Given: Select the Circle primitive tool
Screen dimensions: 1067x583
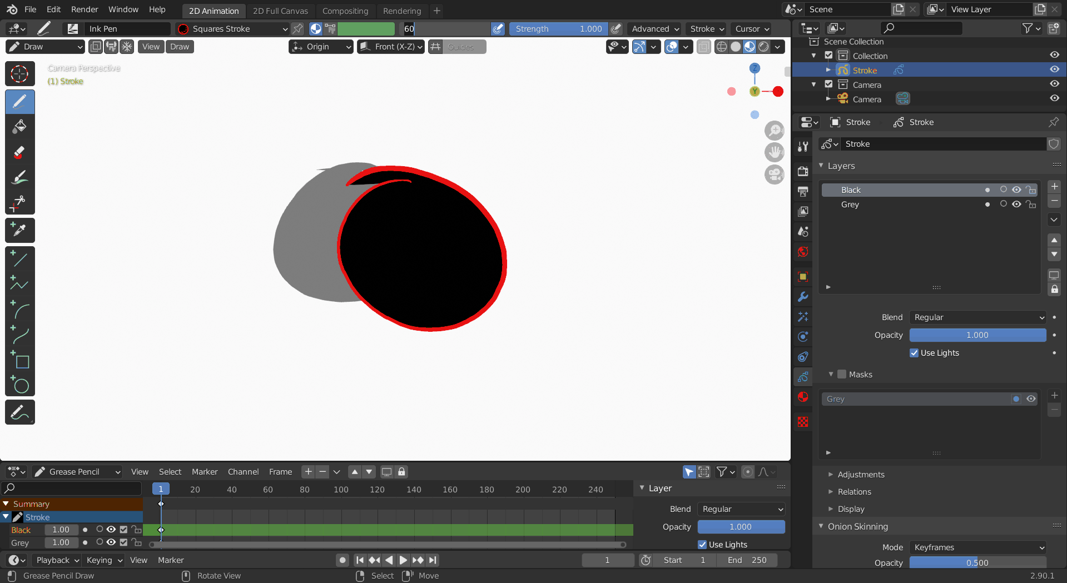Looking at the screenshot, I should 19,385.
